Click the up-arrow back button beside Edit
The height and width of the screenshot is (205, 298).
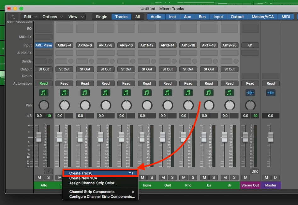pos(13,17)
